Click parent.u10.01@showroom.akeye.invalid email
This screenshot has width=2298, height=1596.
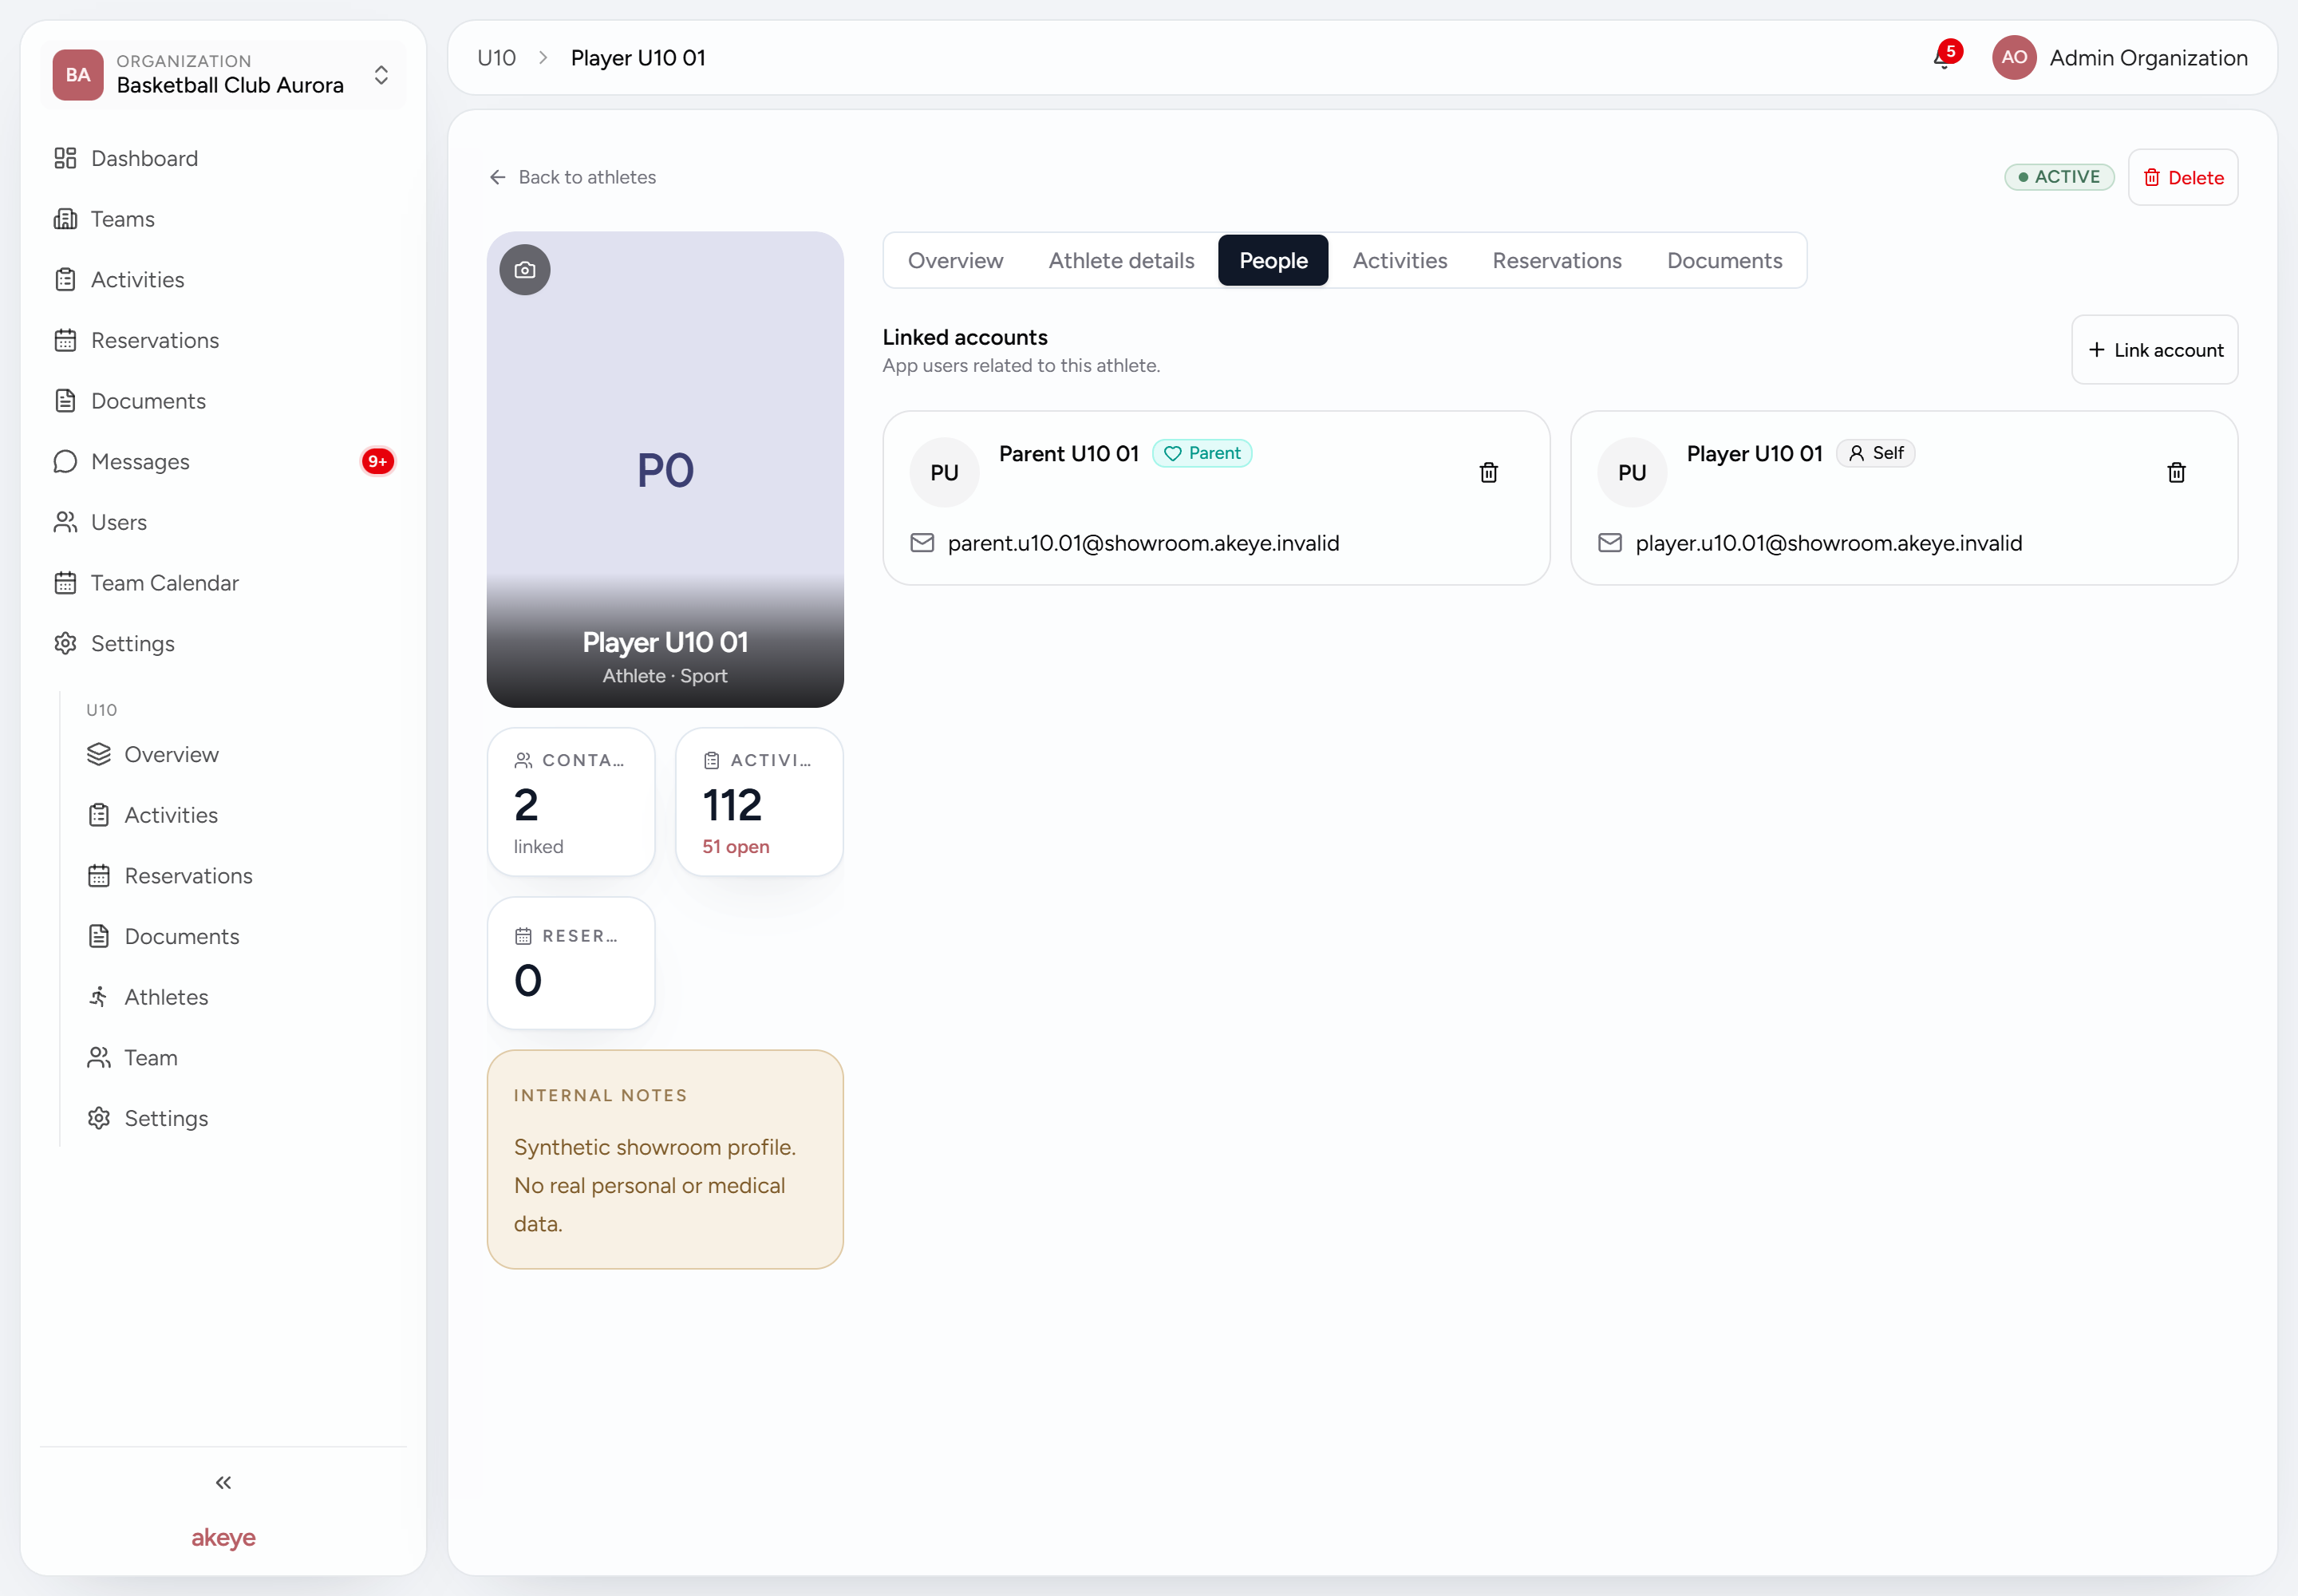click(x=1143, y=543)
